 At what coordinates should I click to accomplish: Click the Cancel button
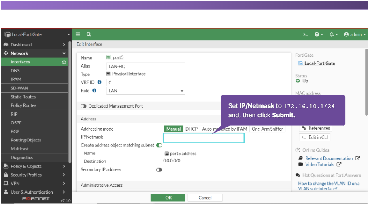click(205, 198)
